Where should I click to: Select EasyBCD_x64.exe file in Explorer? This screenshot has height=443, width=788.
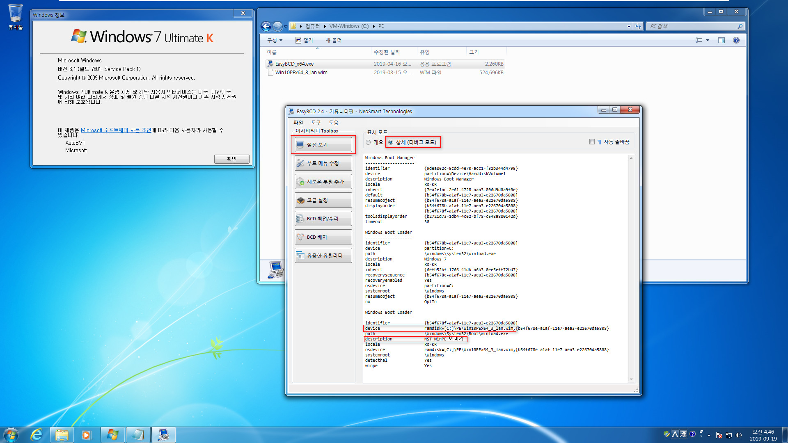click(x=385, y=64)
